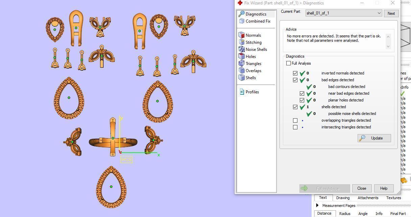Select the Distance measurement tab
411x217 pixels.
[324, 213]
